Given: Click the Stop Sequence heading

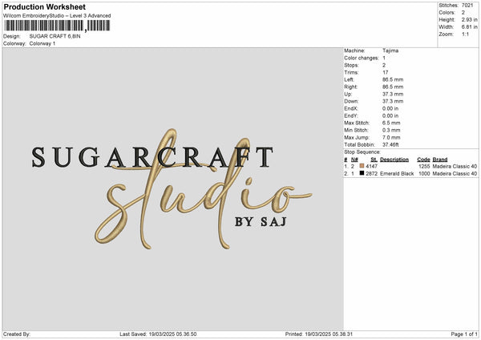Looking at the screenshot, I should click(362, 151).
